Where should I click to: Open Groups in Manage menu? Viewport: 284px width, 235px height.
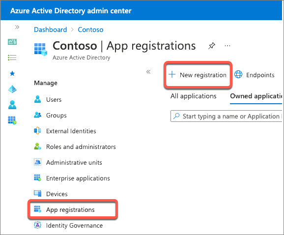[x=50, y=115]
